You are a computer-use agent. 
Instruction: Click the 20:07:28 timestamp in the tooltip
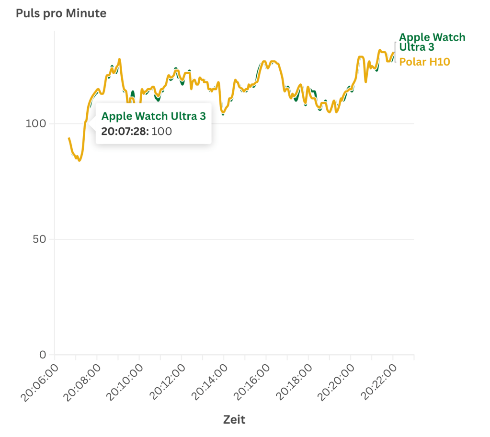[125, 131]
